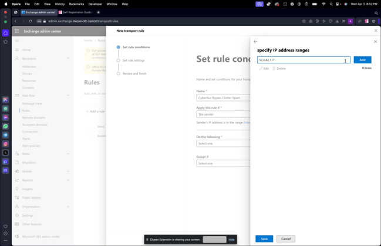This screenshot has width=381, height=246.
Task: Open X (Twitter) in the Opera sidebar
Action: (6, 153)
